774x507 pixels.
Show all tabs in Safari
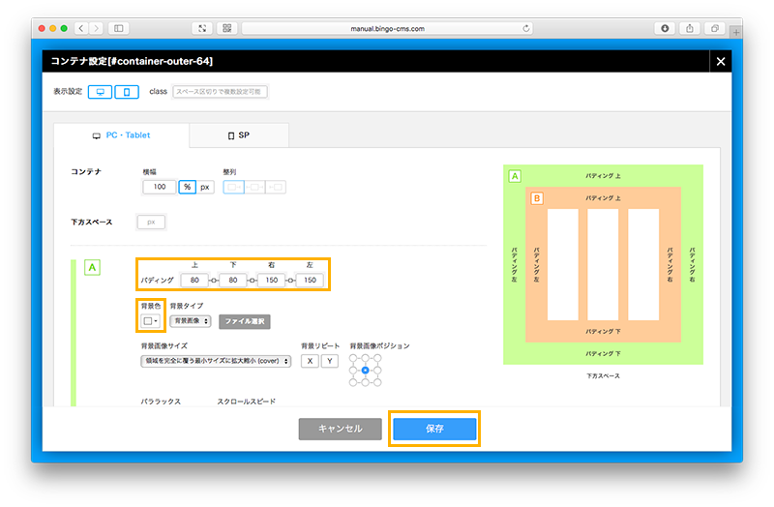(x=714, y=28)
